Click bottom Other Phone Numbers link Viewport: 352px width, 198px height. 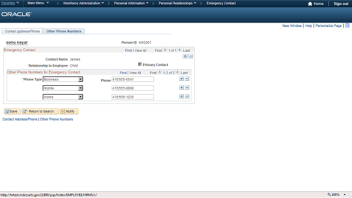tap(57, 119)
